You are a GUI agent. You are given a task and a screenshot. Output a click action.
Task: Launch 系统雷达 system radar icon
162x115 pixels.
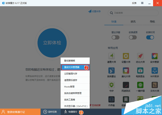click(x=111, y=71)
